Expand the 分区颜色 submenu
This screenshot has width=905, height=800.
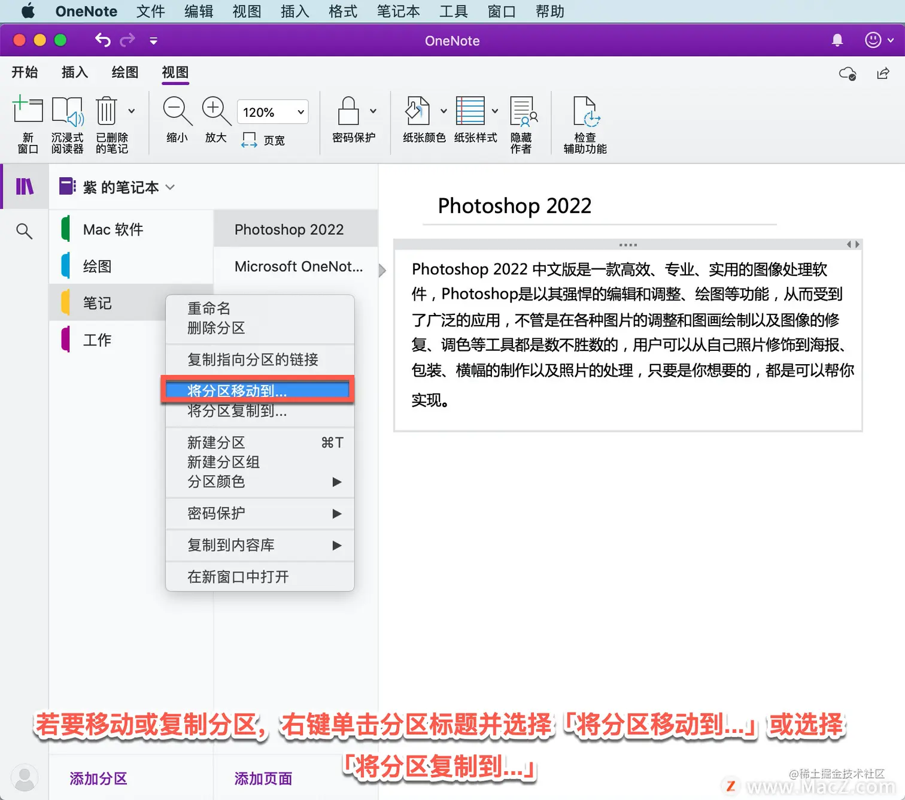point(260,481)
